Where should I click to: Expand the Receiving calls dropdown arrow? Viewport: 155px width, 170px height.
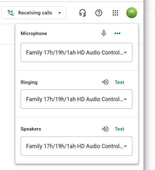[x=60, y=13]
